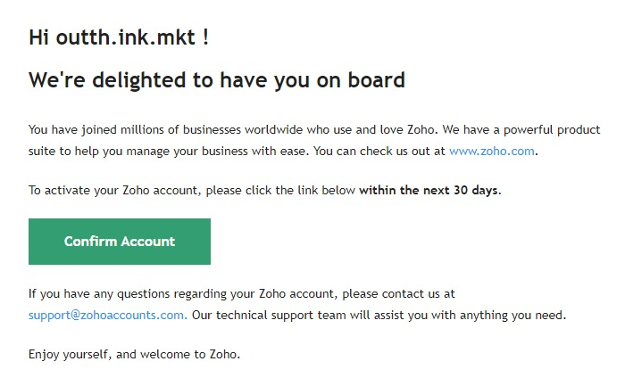This screenshot has width=625, height=378.
Task: Click the support@zohoaccounts.com email link
Action: (x=106, y=315)
